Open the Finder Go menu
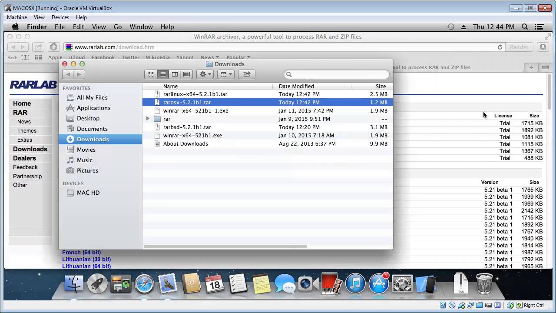The width and height of the screenshot is (556, 313). coord(117,27)
